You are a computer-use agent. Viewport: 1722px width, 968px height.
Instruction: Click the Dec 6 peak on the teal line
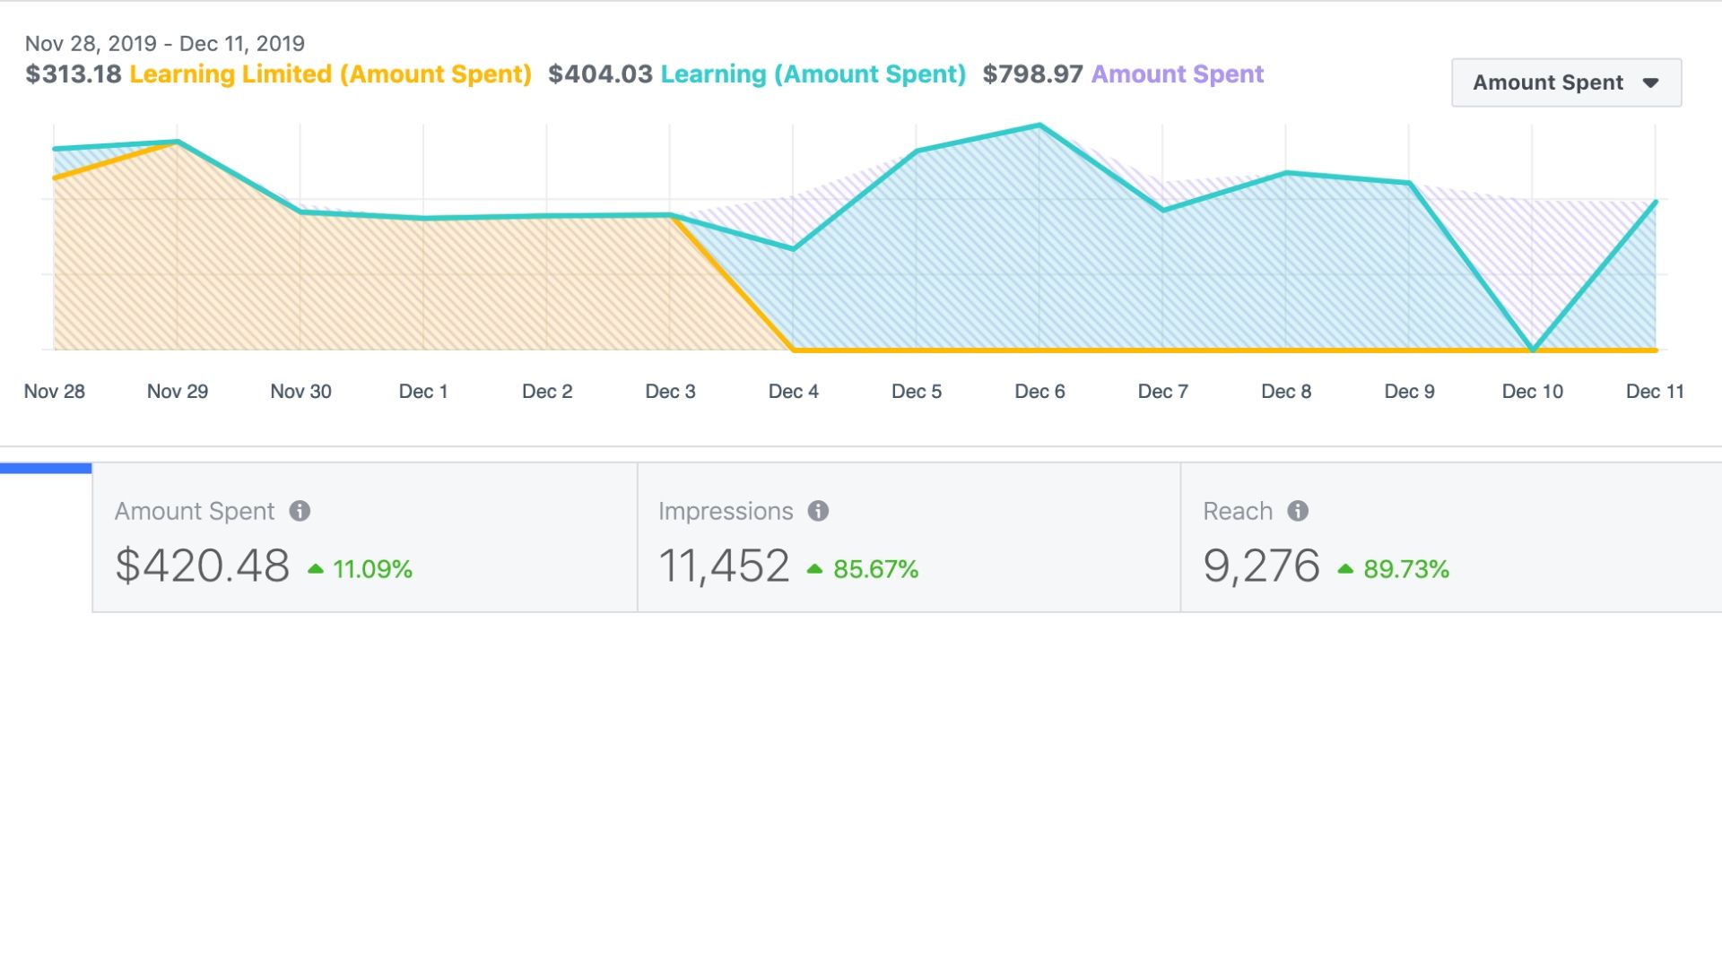click(x=1039, y=125)
